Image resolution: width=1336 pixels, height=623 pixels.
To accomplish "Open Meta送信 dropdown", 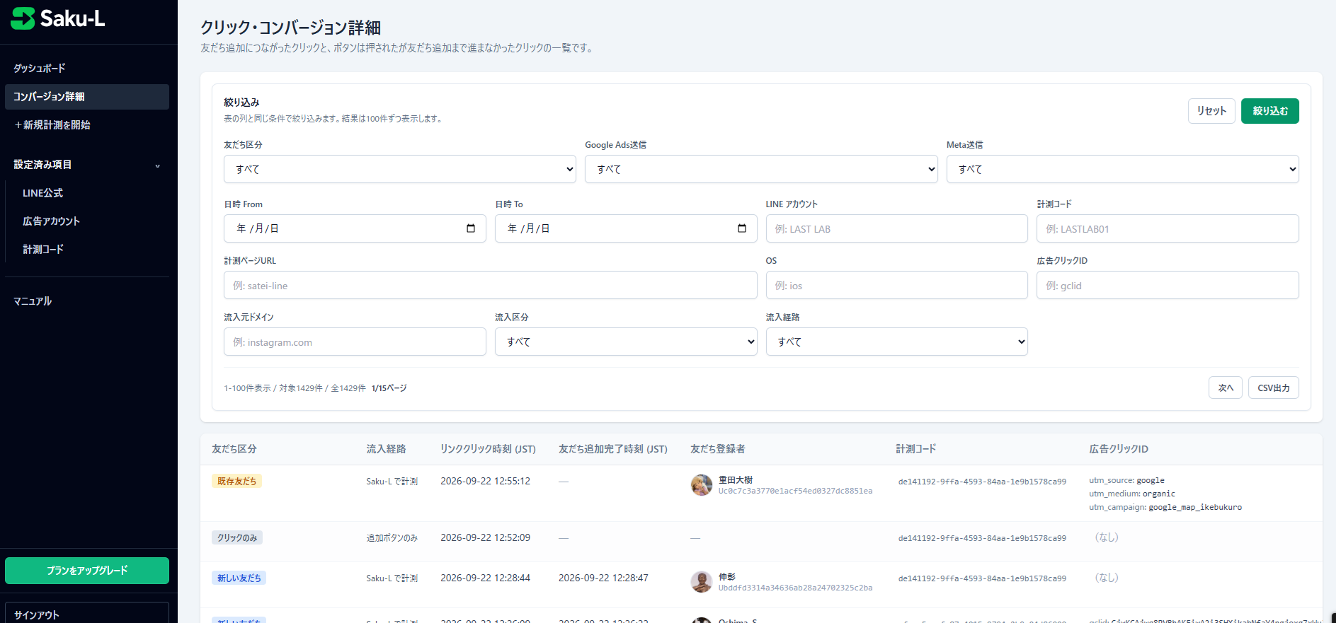I will [1122, 169].
